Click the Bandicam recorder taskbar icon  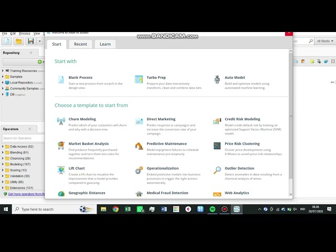click(x=224, y=209)
